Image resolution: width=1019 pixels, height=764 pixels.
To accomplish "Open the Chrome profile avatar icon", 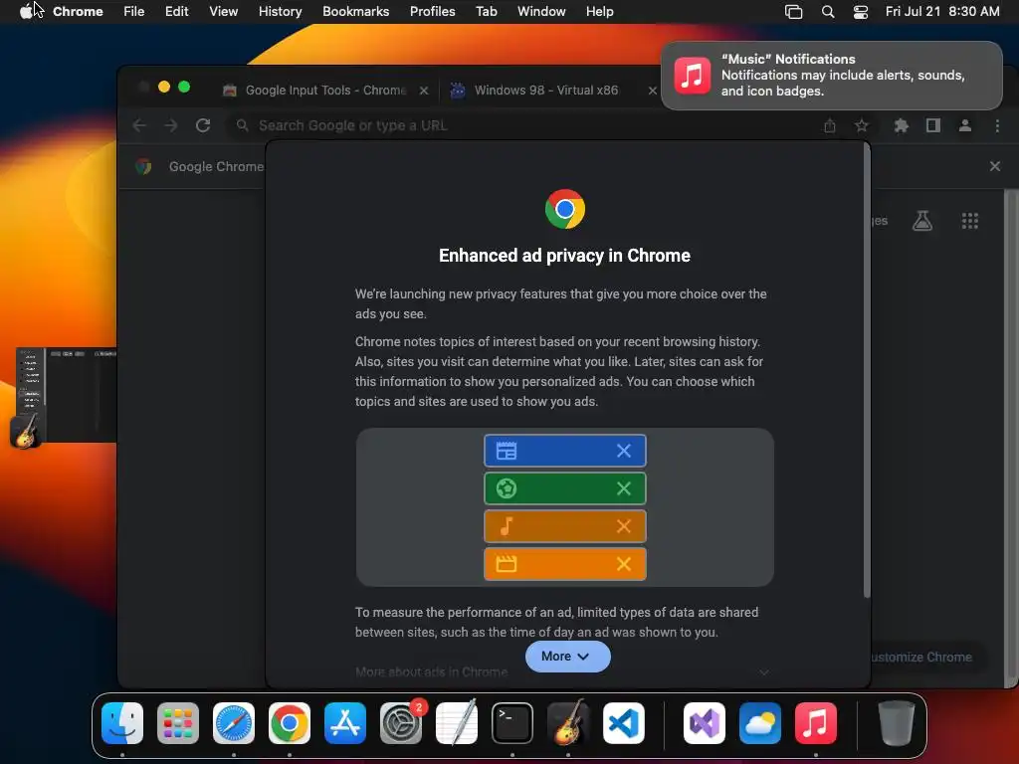I will tap(965, 125).
